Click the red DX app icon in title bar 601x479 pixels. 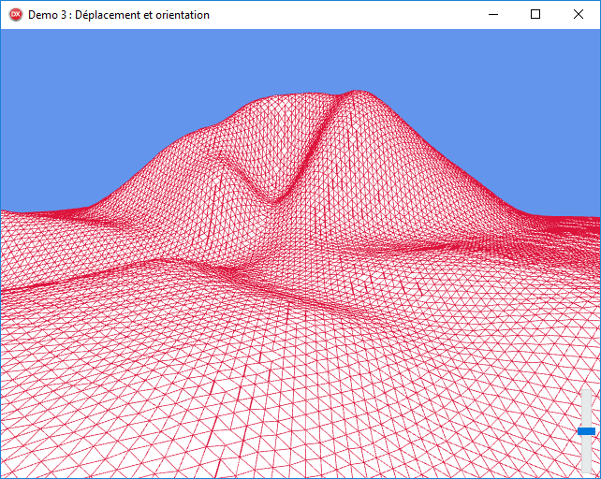click(16, 15)
